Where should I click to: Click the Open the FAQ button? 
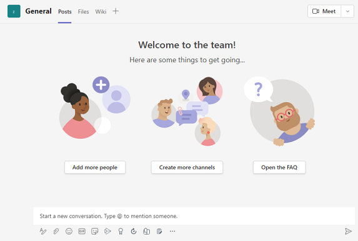[x=279, y=168]
